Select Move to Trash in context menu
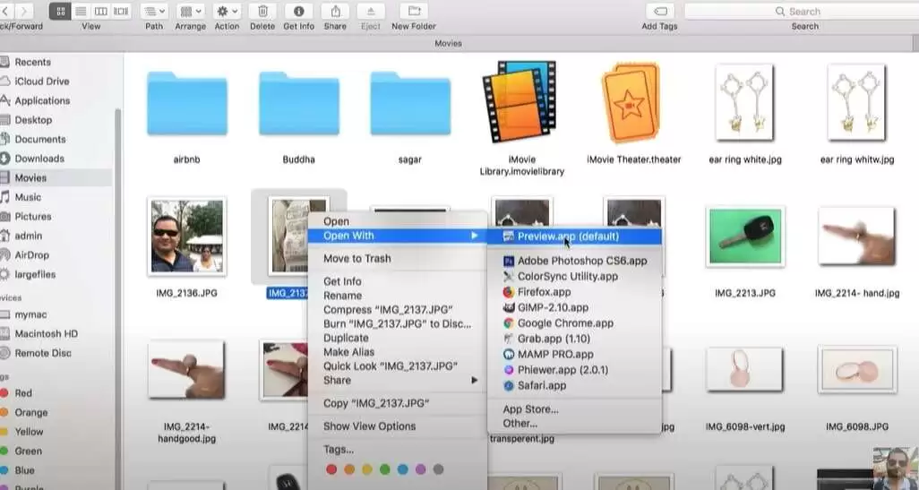Viewport: 919px width, 490px height. [x=356, y=259]
